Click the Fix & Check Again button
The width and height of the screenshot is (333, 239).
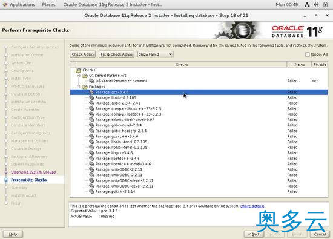coord(116,54)
